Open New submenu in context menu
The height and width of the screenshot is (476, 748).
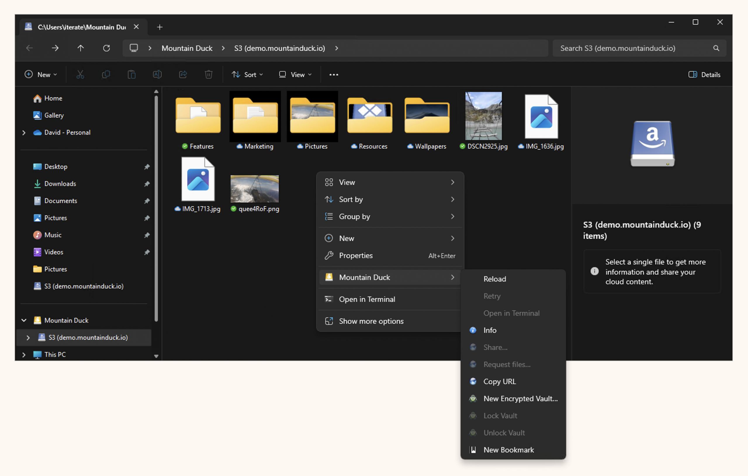tap(390, 238)
